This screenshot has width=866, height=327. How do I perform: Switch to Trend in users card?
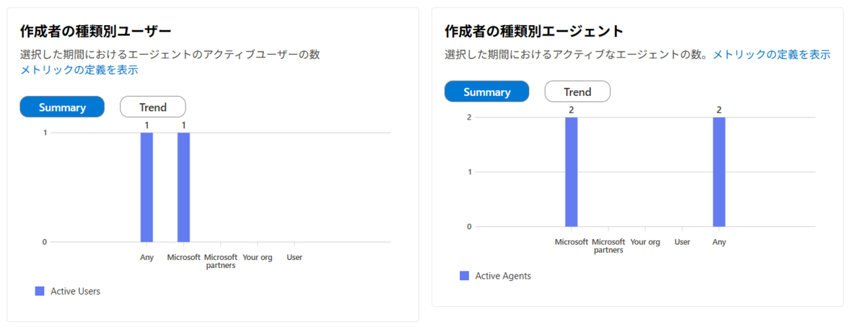153,107
